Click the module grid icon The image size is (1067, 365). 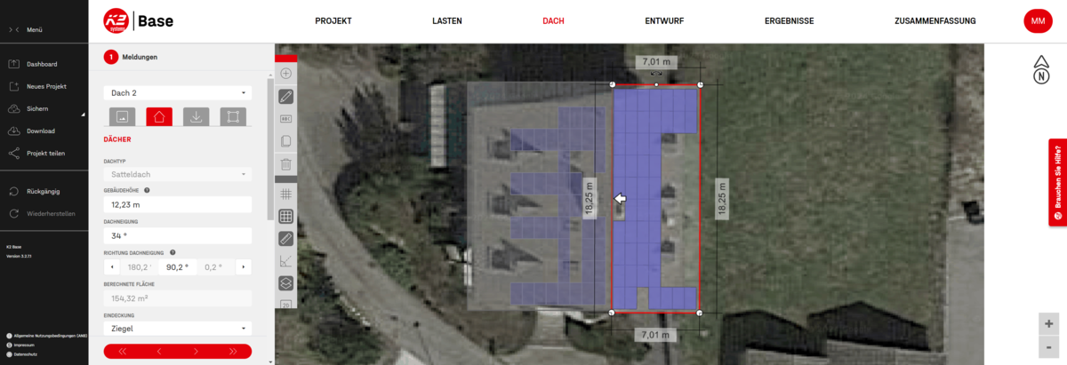coord(286,216)
